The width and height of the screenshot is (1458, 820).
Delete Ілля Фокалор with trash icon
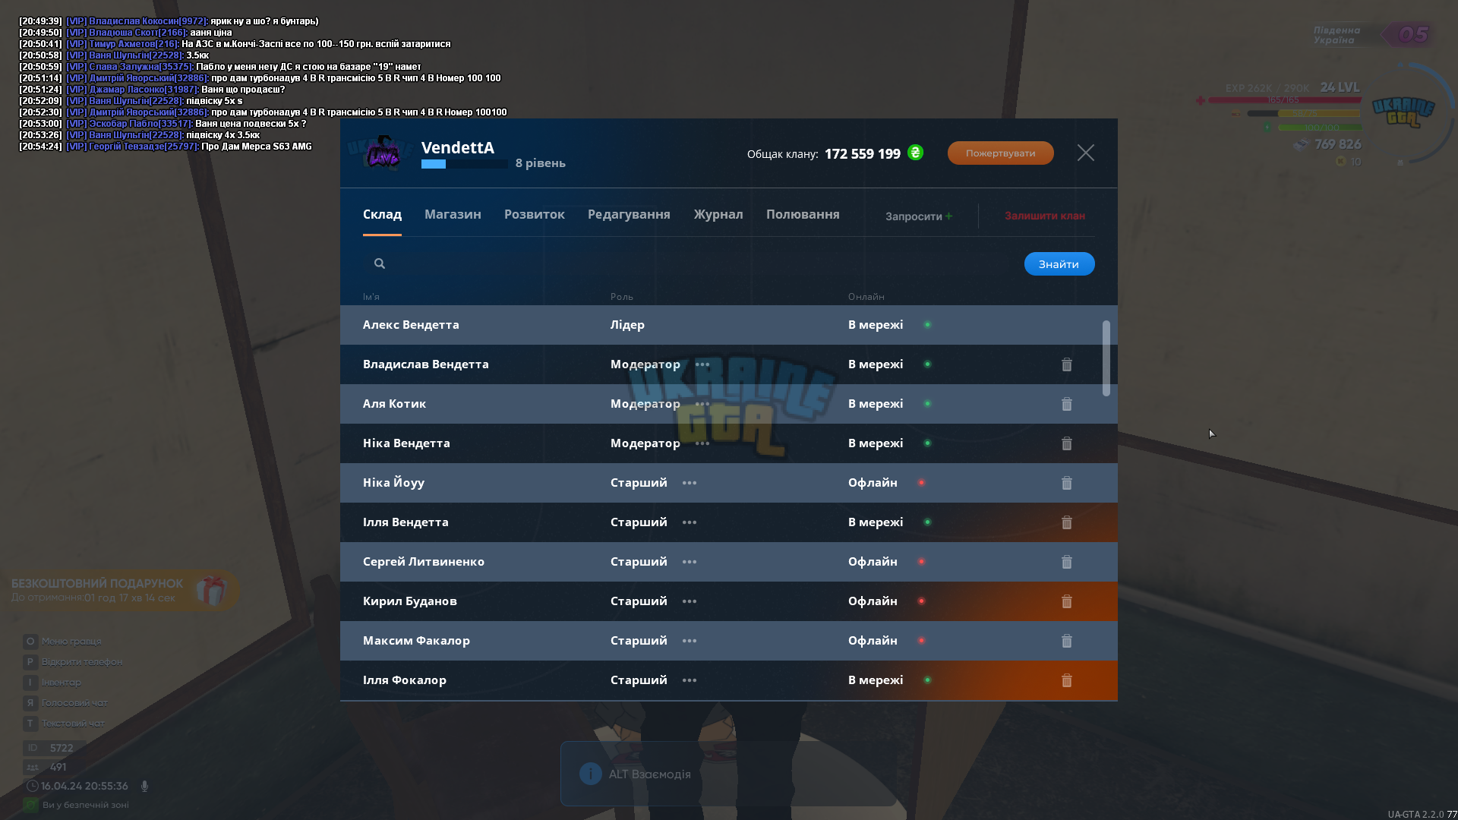tap(1066, 680)
